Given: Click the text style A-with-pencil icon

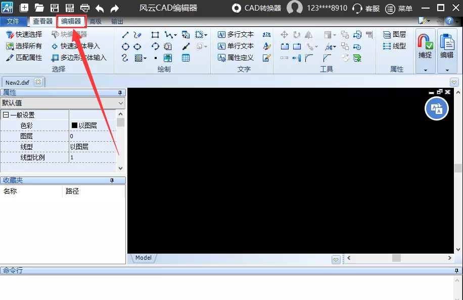Looking at the screenshot, I should coord(266,46).
